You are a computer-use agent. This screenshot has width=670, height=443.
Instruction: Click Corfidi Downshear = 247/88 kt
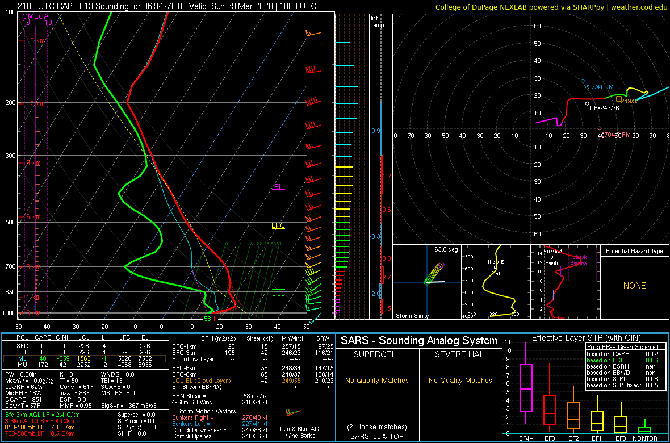pos(219,430)
